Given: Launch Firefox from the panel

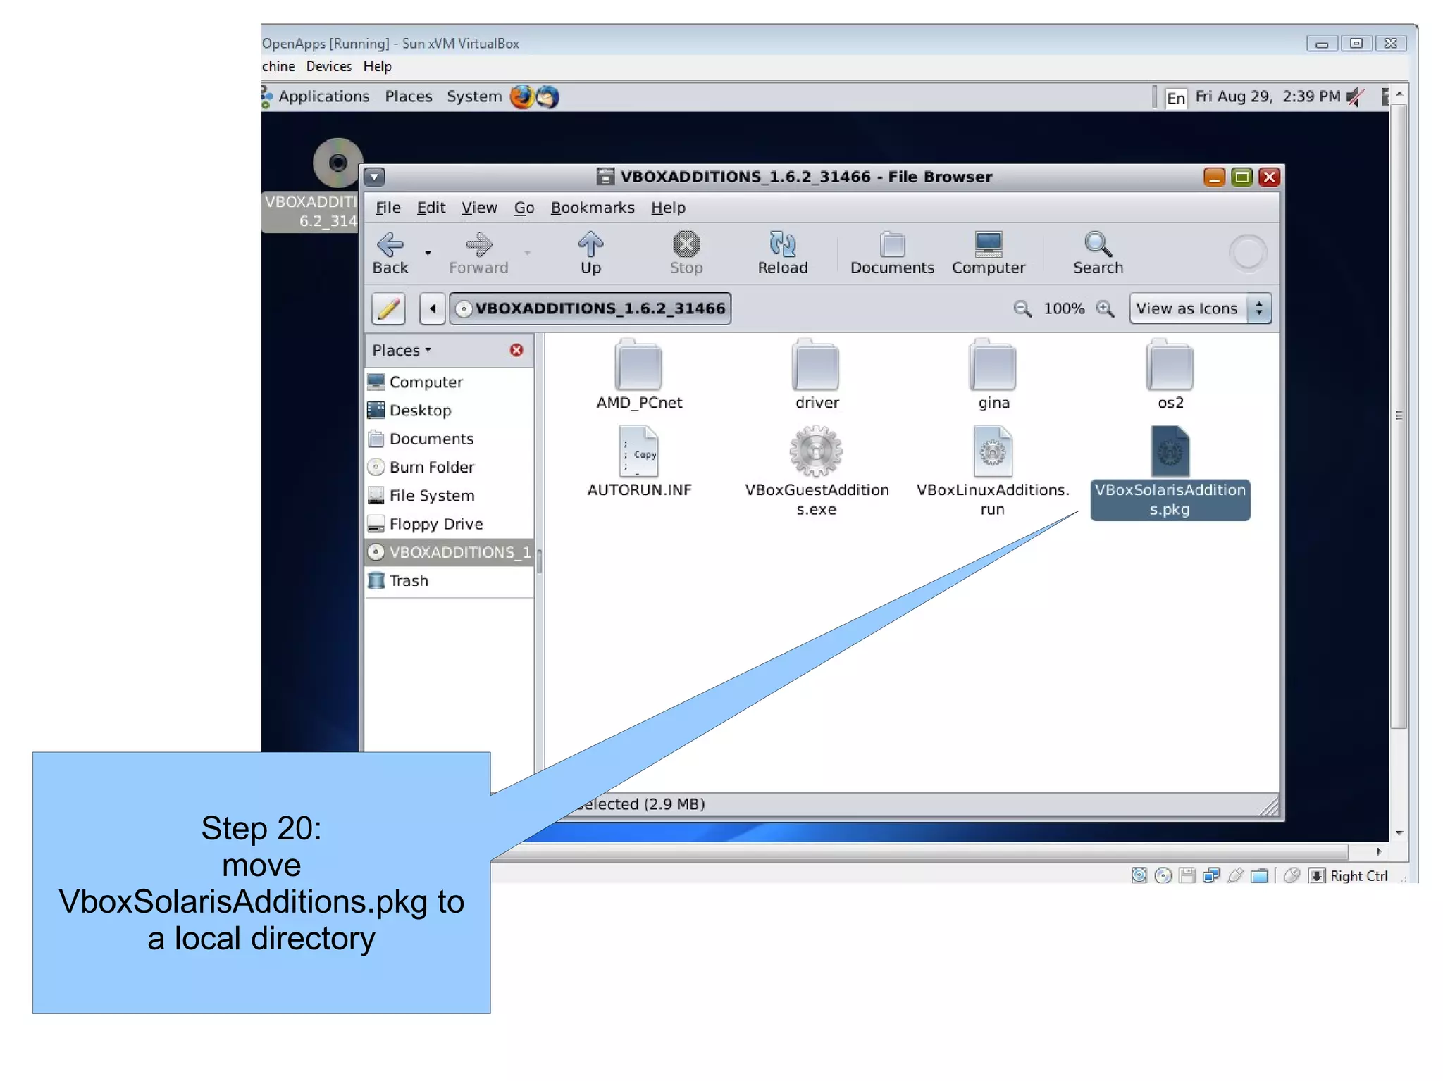Looking at the screenshot, I should click(522, 96).
